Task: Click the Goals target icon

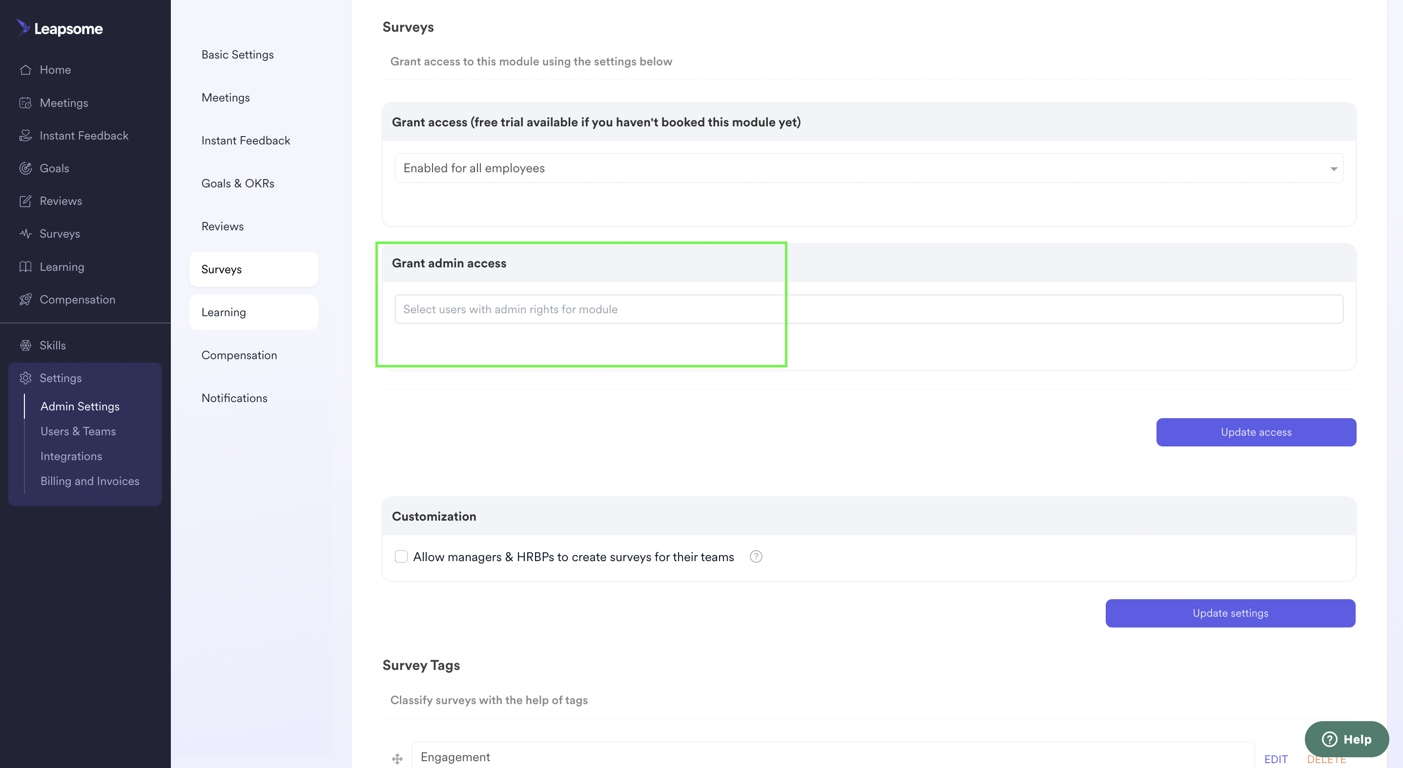Action: click(25, 168)
